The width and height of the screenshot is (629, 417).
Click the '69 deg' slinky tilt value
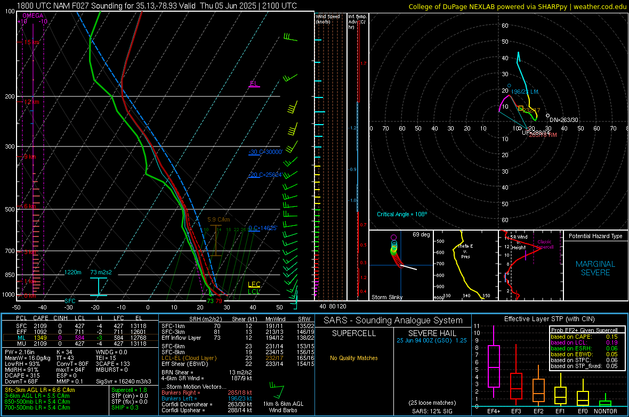coord(421,234)
